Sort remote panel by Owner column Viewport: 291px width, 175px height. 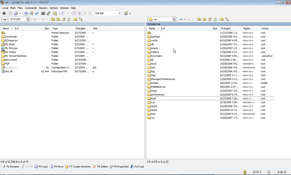[x=265, y=28]
